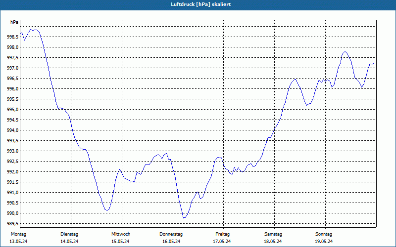Click the 'Freitag' day label
396x247 pixels.
(222, 234)
